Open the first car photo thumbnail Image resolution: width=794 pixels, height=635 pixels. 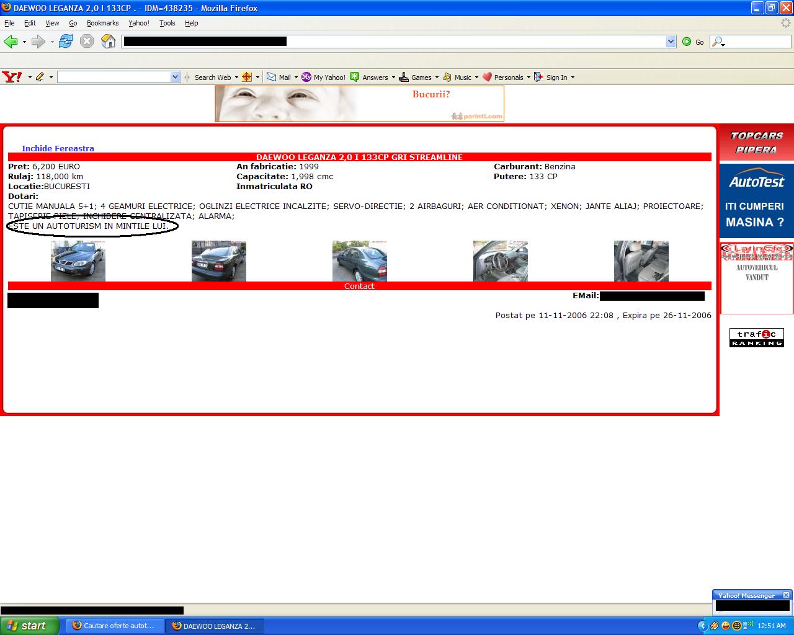[78, 261]
